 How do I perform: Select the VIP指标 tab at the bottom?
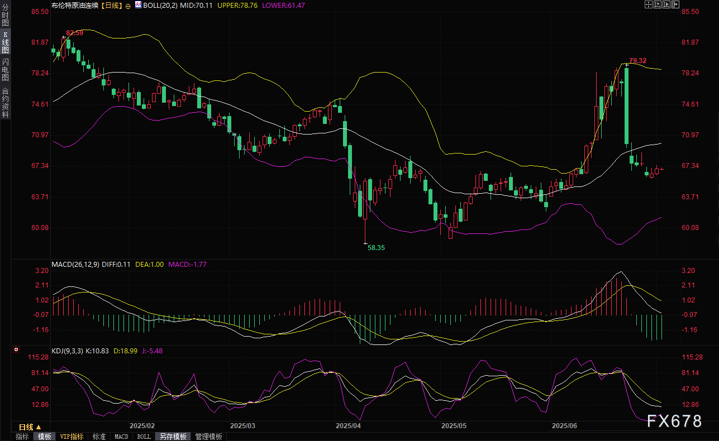click(72, 437)
